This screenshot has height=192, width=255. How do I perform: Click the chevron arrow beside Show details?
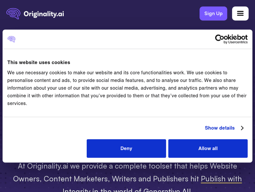[242, 128]
